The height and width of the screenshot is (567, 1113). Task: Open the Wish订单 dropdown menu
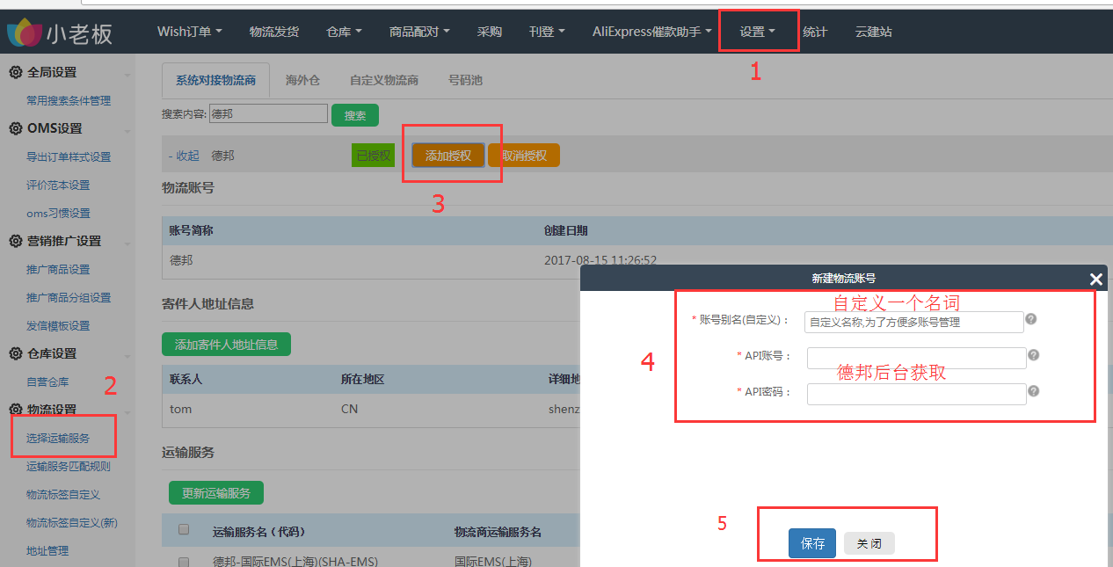coord(189,32)
